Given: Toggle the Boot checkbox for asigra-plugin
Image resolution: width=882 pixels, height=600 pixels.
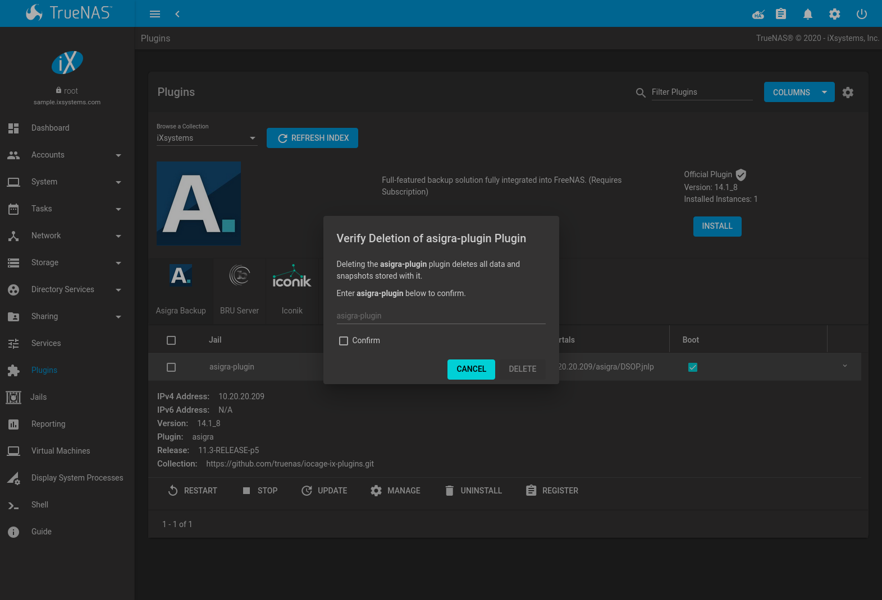Looking at the screenshot, I should coord(693,367).
